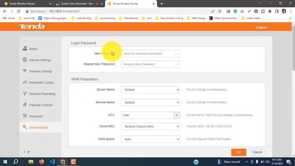Click the Internet Settings globe icon
This screenshot has width=295, height=166.
click(25, 59)
